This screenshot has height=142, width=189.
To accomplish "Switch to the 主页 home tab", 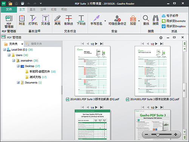I will coord(22,9).
